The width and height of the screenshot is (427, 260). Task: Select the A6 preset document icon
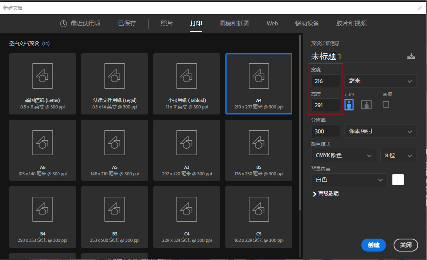point(43,143)
